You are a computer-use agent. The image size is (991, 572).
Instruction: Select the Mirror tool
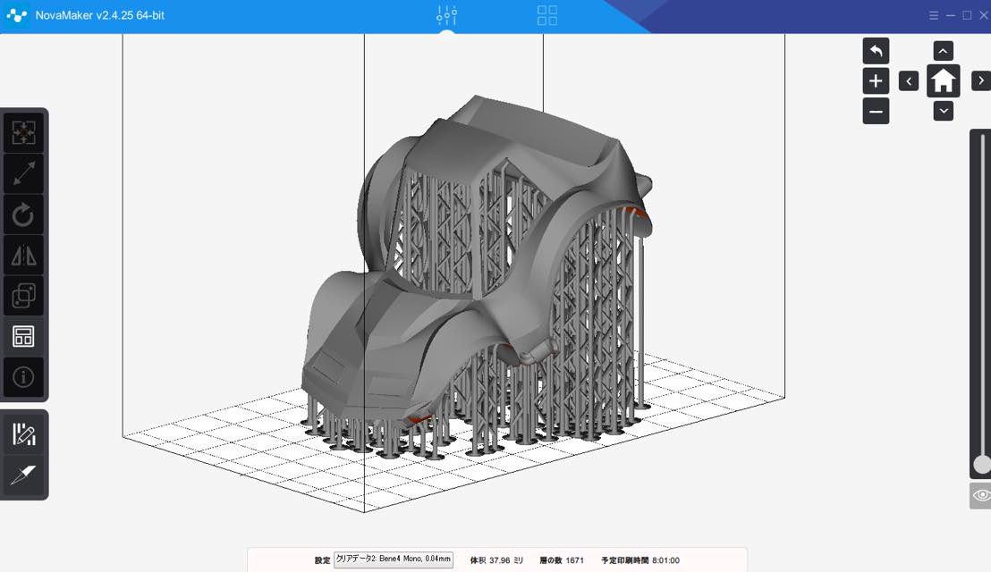23,257
